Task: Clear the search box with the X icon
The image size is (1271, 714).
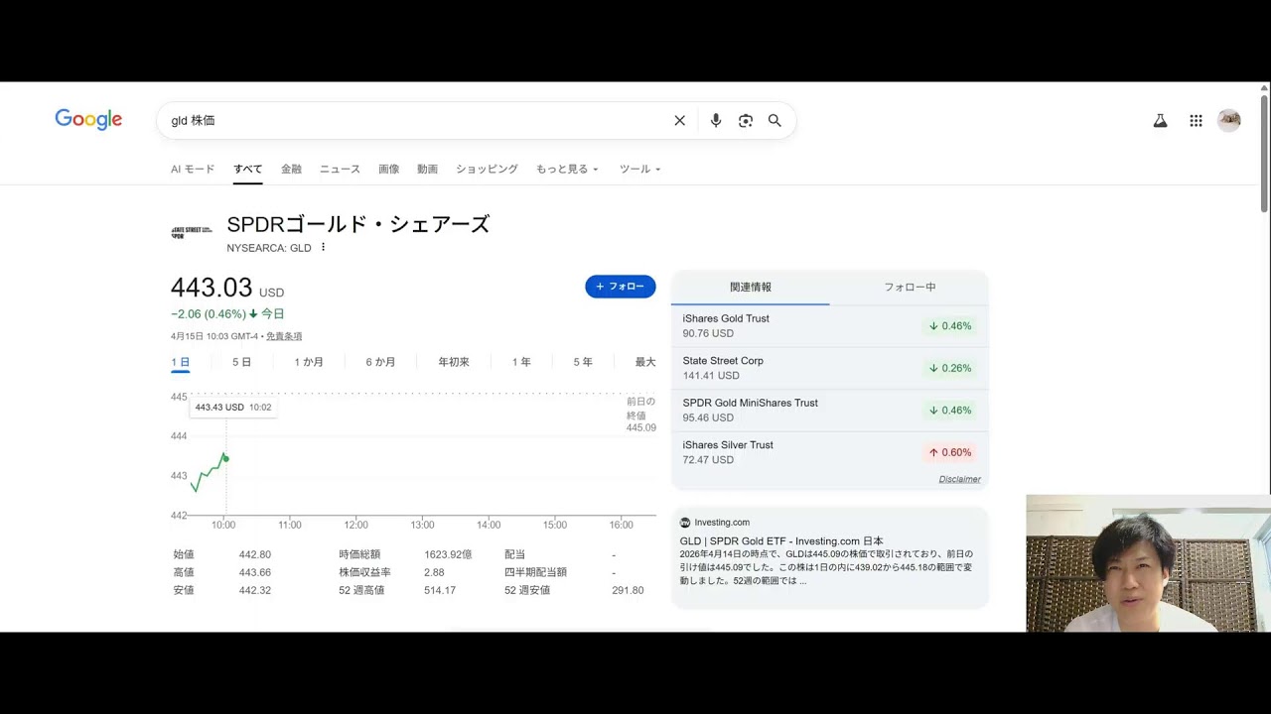Action: point(680,121)
